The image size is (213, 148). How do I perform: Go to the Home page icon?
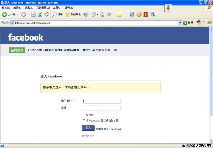pyautogui.click(x=47, y=14)
